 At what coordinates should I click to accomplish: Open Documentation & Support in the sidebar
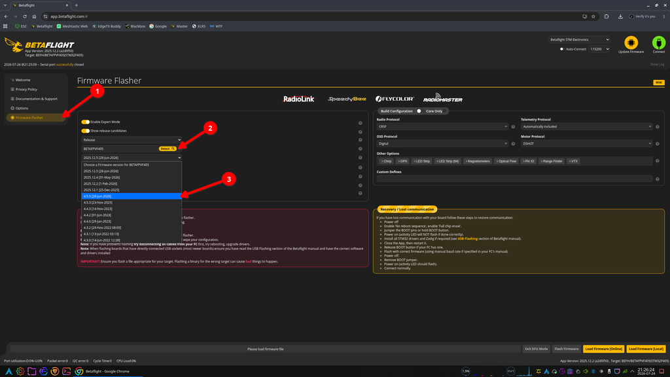click(x=37, y=99)
